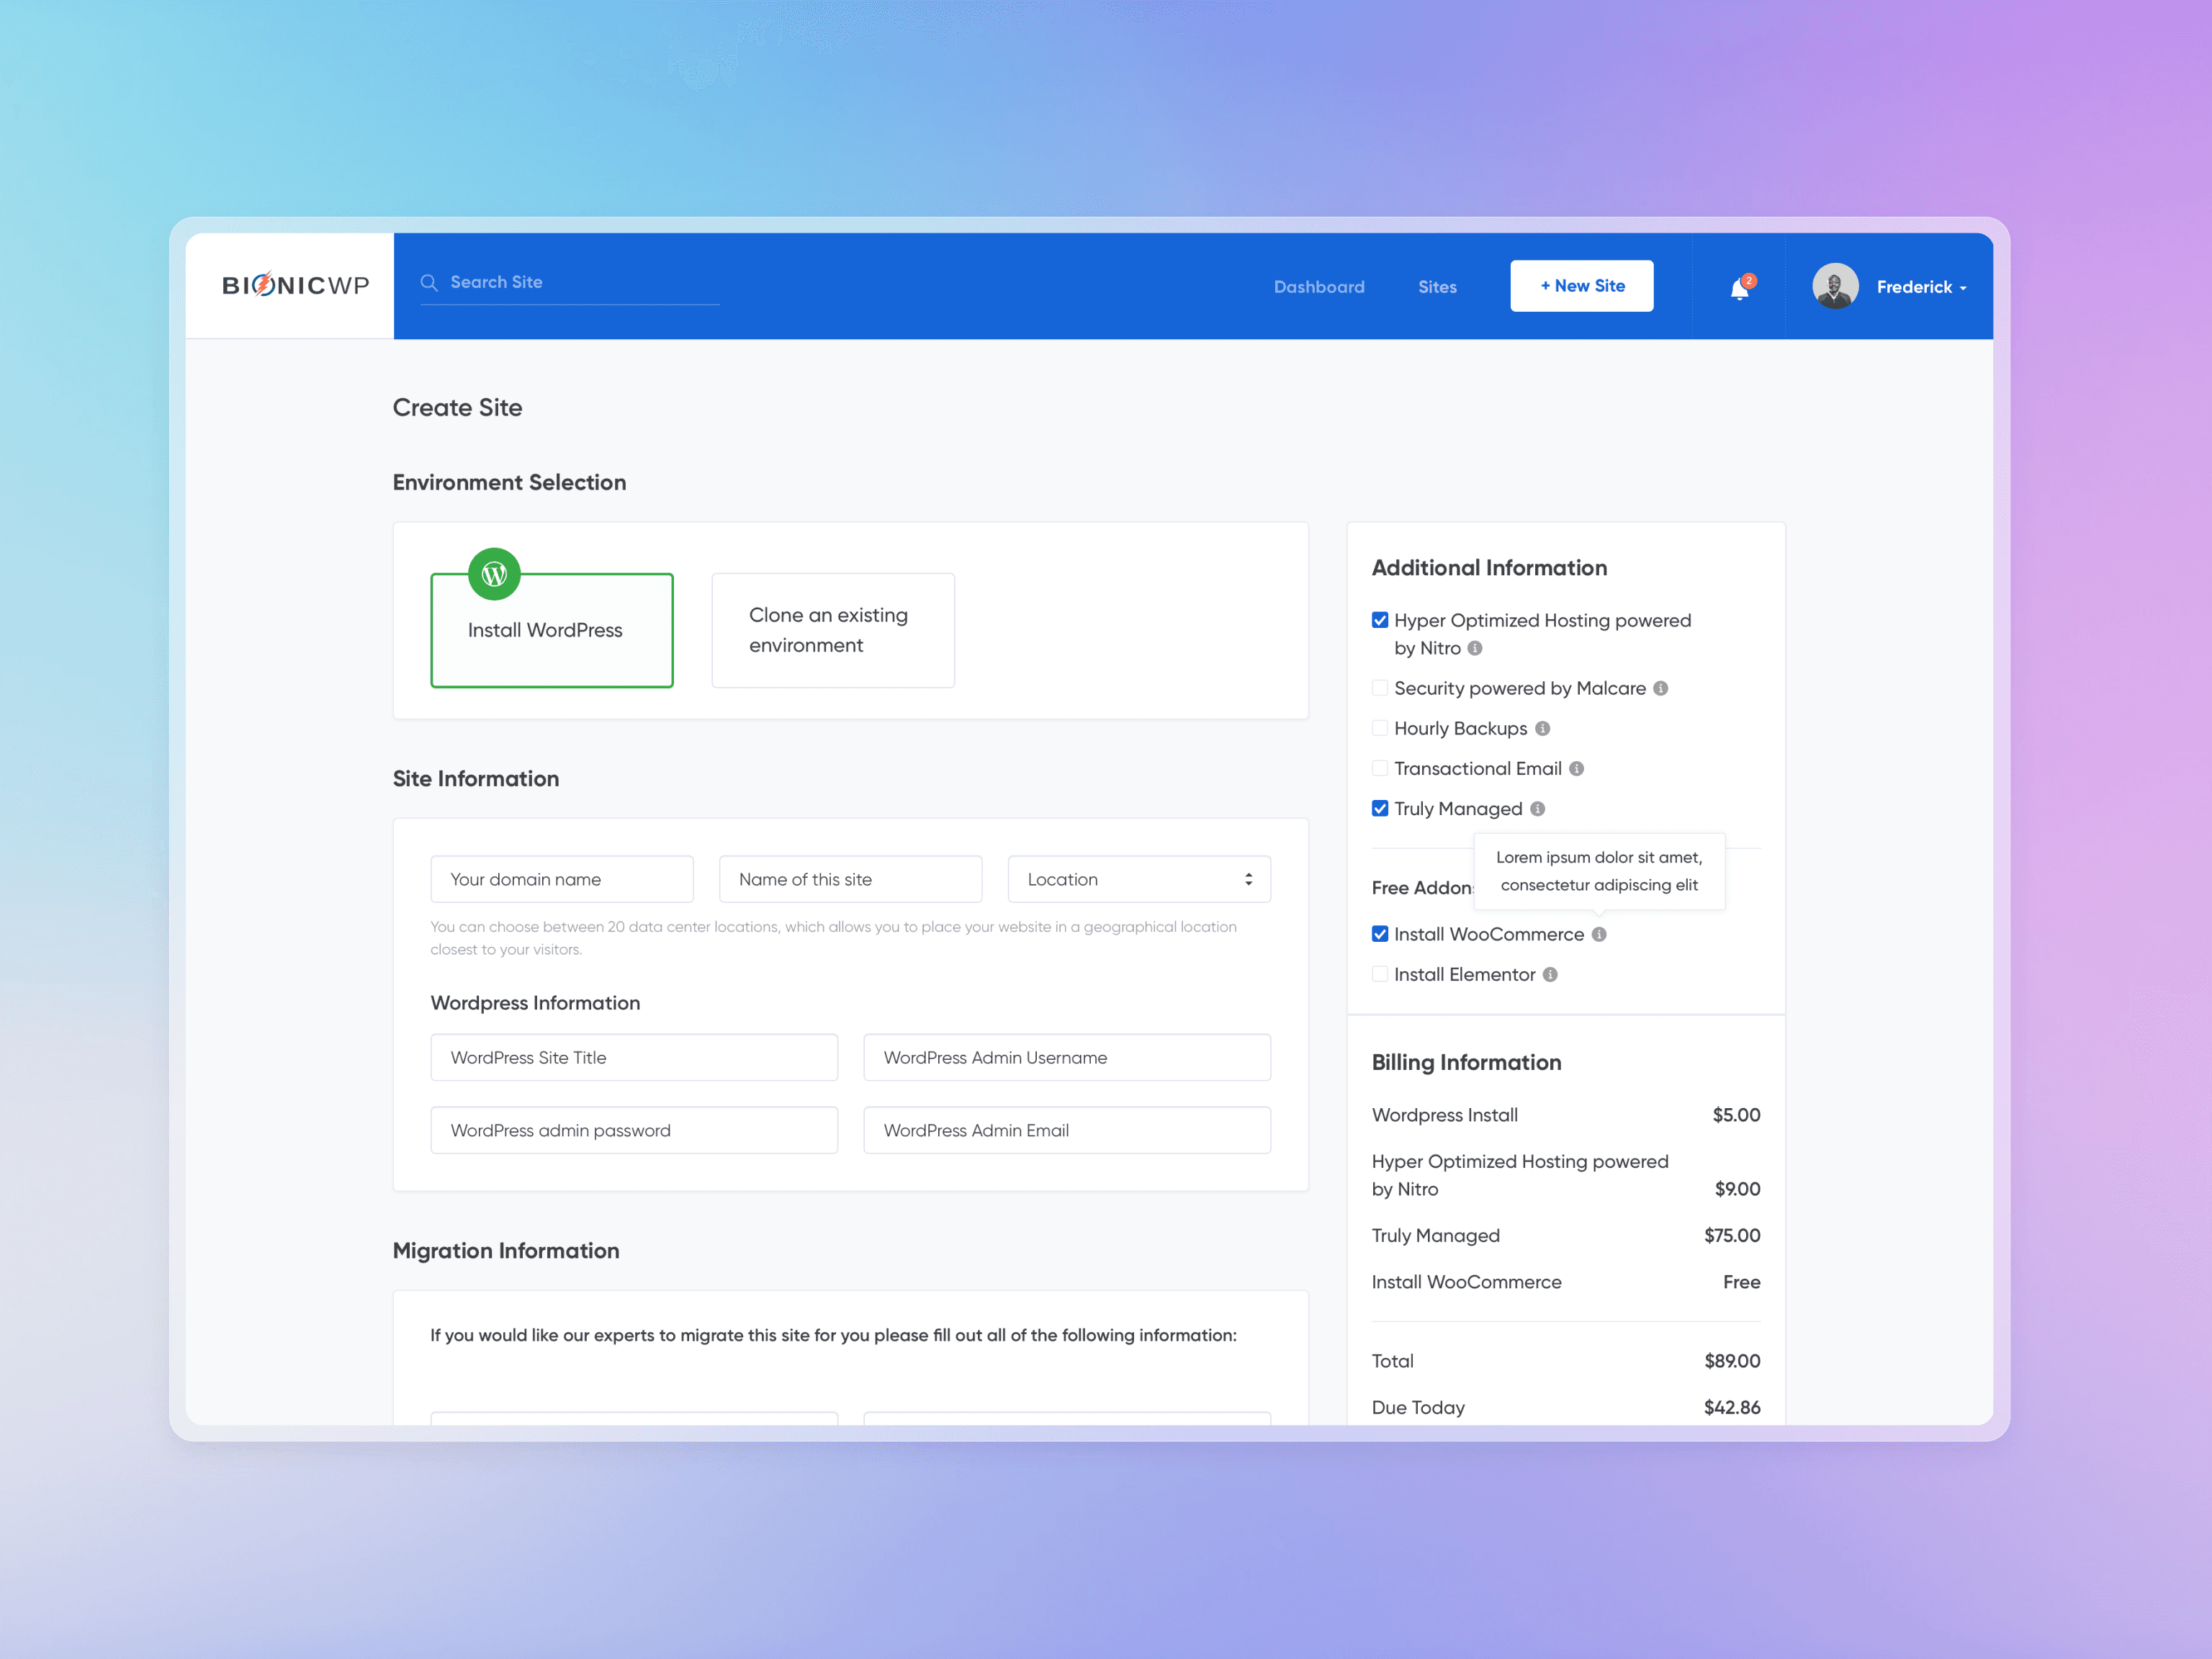
Task: Click the + New Site button
Action: [1581, 286]
